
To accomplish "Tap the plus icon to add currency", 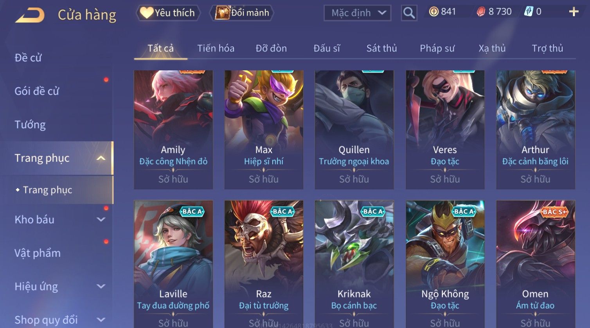I will [x=574, y=12].
